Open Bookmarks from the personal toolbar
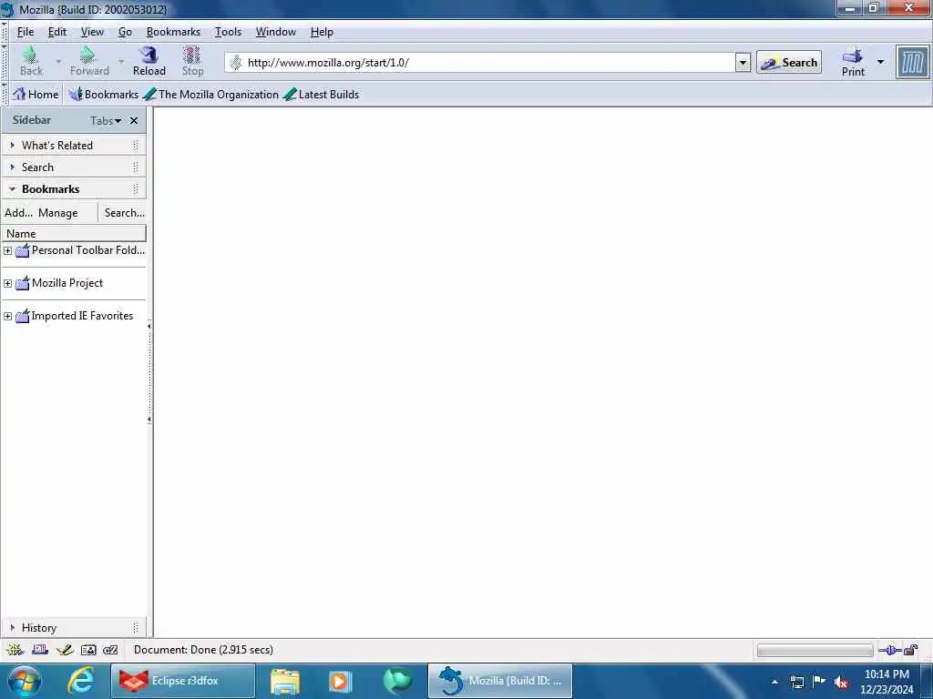933x699 pixels. pyautogui.click(x=103, y=94)
